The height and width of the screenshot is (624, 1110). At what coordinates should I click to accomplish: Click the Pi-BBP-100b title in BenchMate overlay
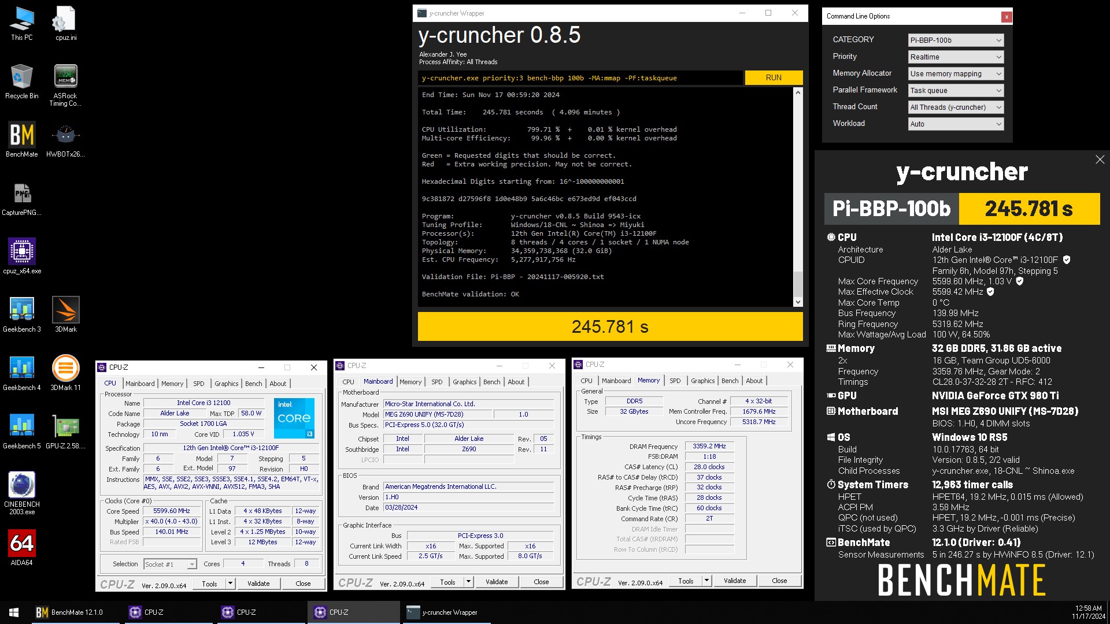click(x=891, y=209)
